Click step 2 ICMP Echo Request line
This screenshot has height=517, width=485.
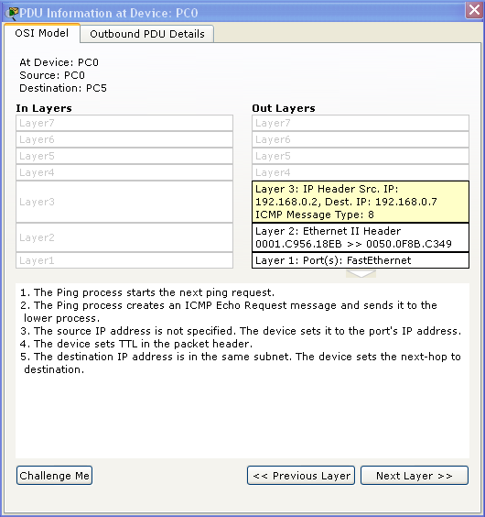(229, 312)
